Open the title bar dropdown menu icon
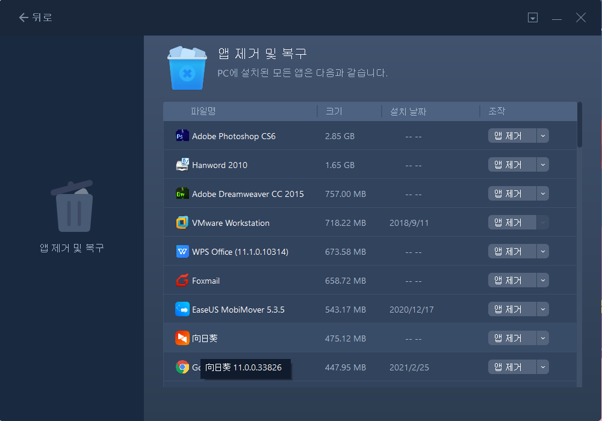The width and height of the screenshot is (602, 421). point(533,17)
